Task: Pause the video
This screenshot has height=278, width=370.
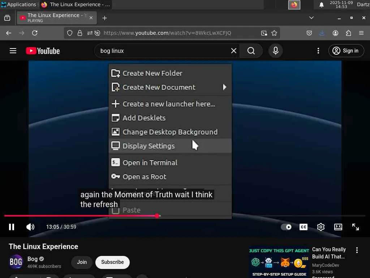Action: (x=12, y=227)
